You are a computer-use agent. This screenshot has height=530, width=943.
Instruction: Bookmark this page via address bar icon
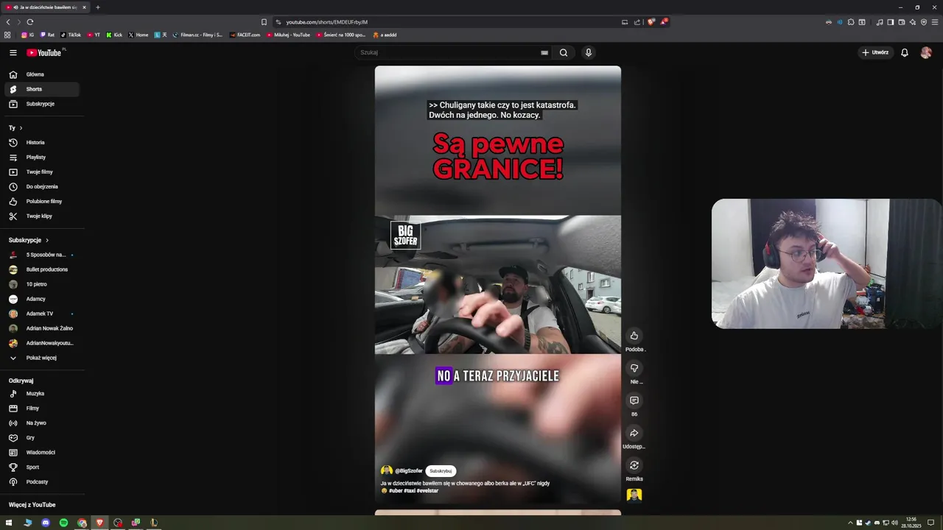point(264,22)
